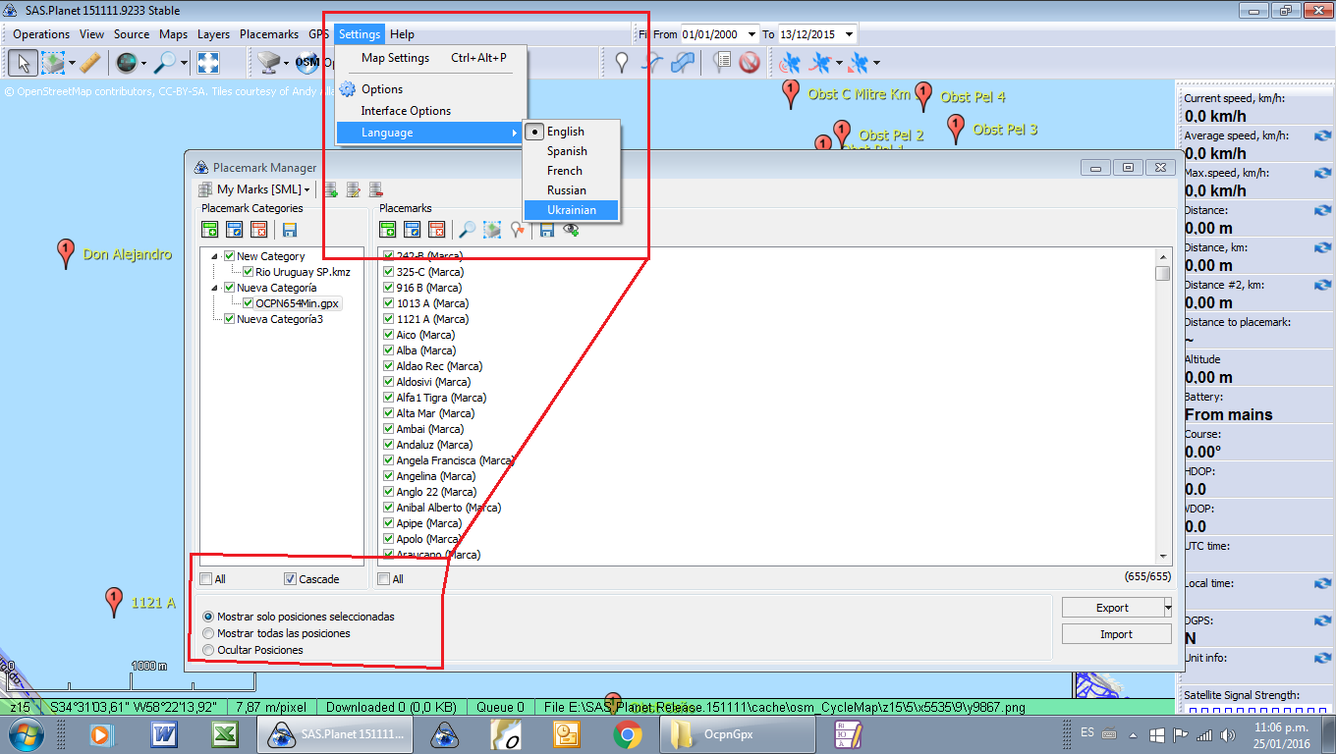Uncheck the Aldao Rec (Marca) placemark

click(388, 366)
